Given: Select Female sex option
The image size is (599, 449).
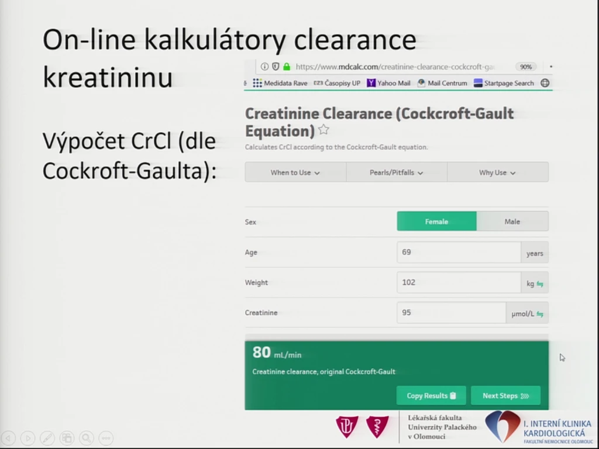Looking at the screenshot, I should [x=436, y=222].
